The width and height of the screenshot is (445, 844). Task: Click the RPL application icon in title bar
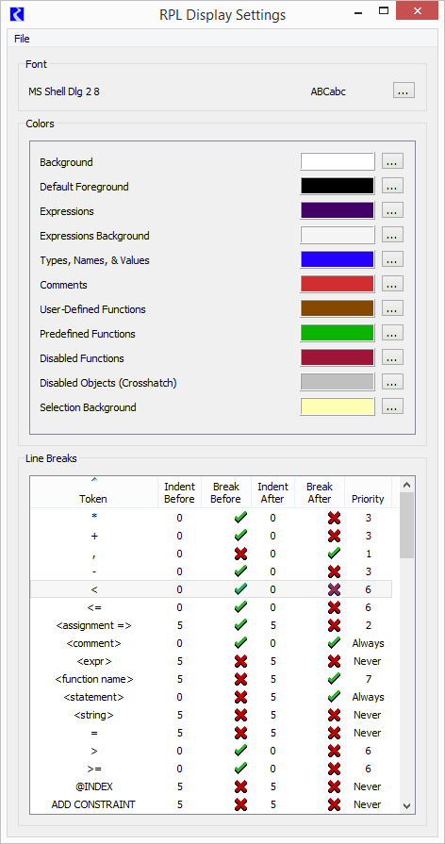click(x=18, y=14)
